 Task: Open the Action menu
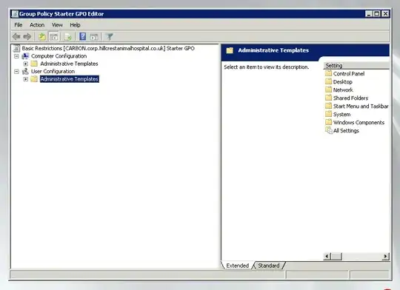click(37, 25)
